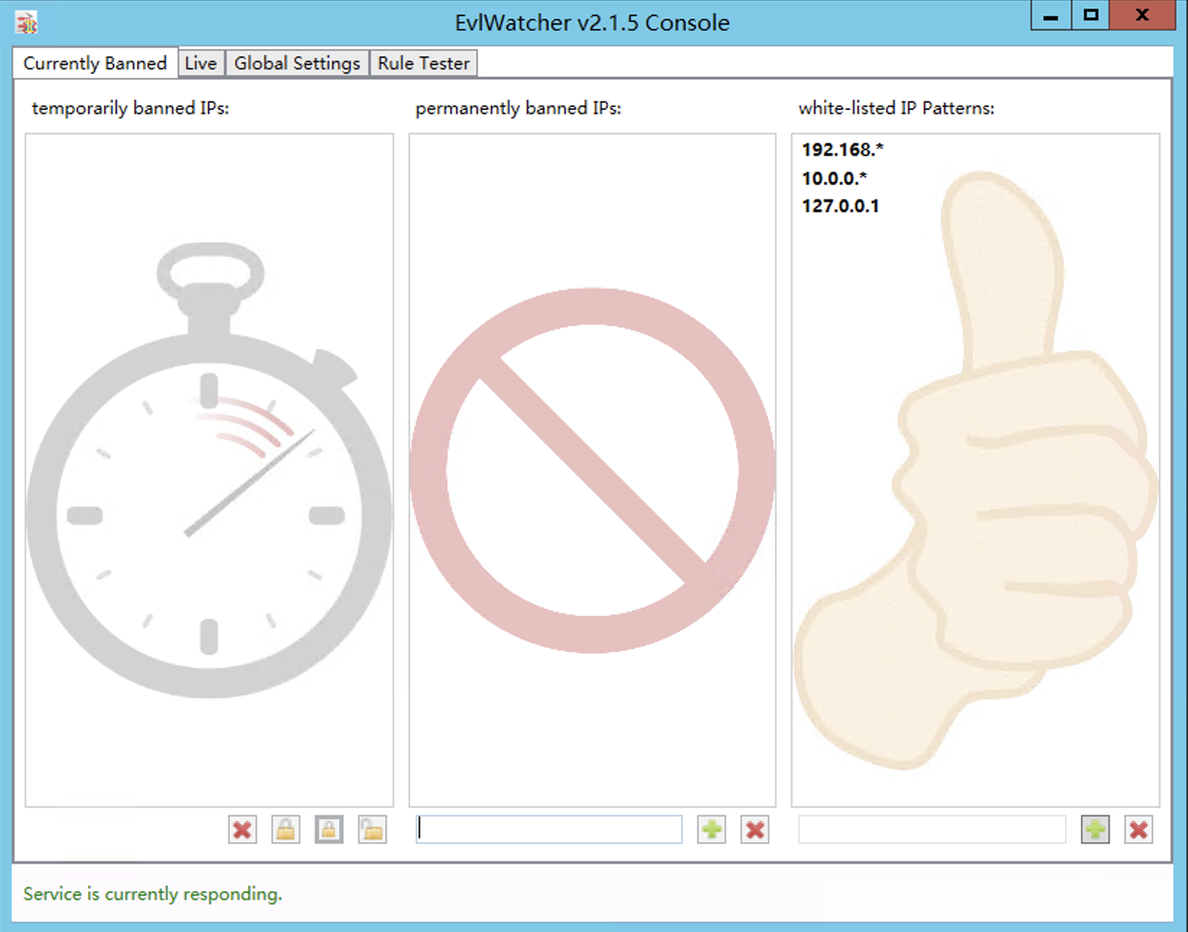Click red X under temporarily banned IPs
This screenshot has width=1188, height=932.
click(243, 830)
